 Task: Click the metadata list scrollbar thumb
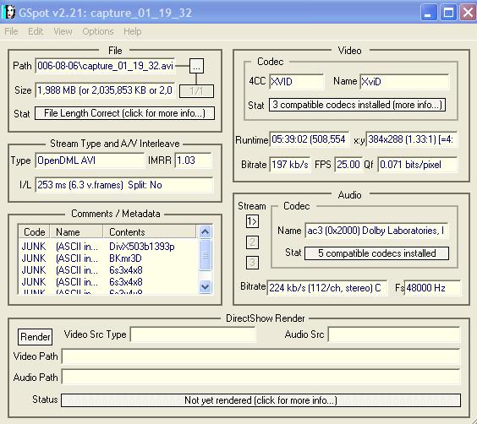(x=205, y=255)
